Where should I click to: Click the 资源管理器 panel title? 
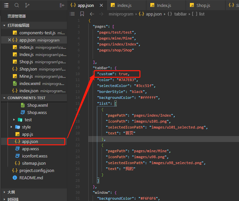pos(16,16)
